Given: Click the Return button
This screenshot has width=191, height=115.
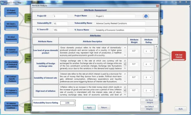Looking at the screenshot, I should tap(104, 107).
